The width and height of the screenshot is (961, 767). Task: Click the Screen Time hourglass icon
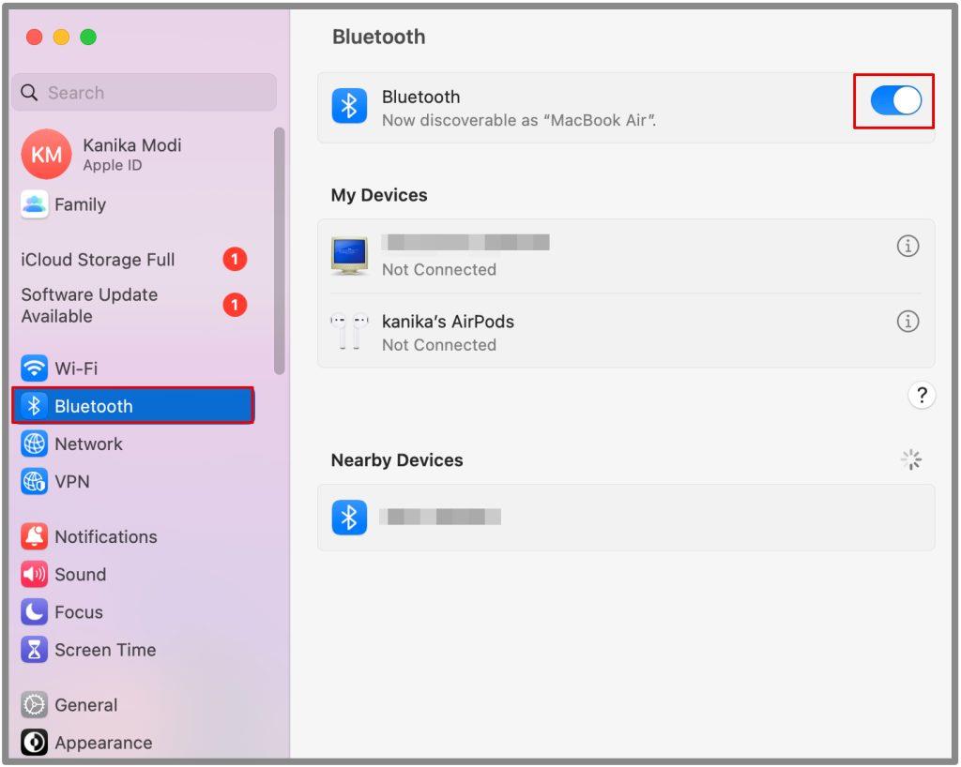coord(35,650)
